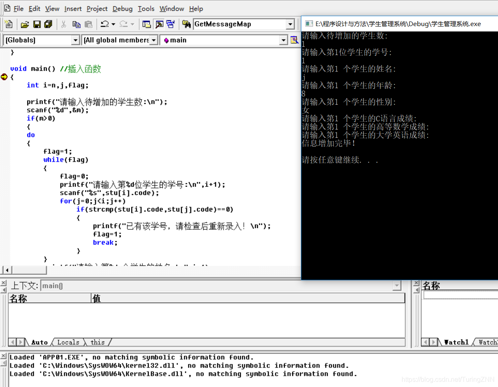The image size is (498, 387).
Task: Click the console window title bar icon
Action: 308,24
